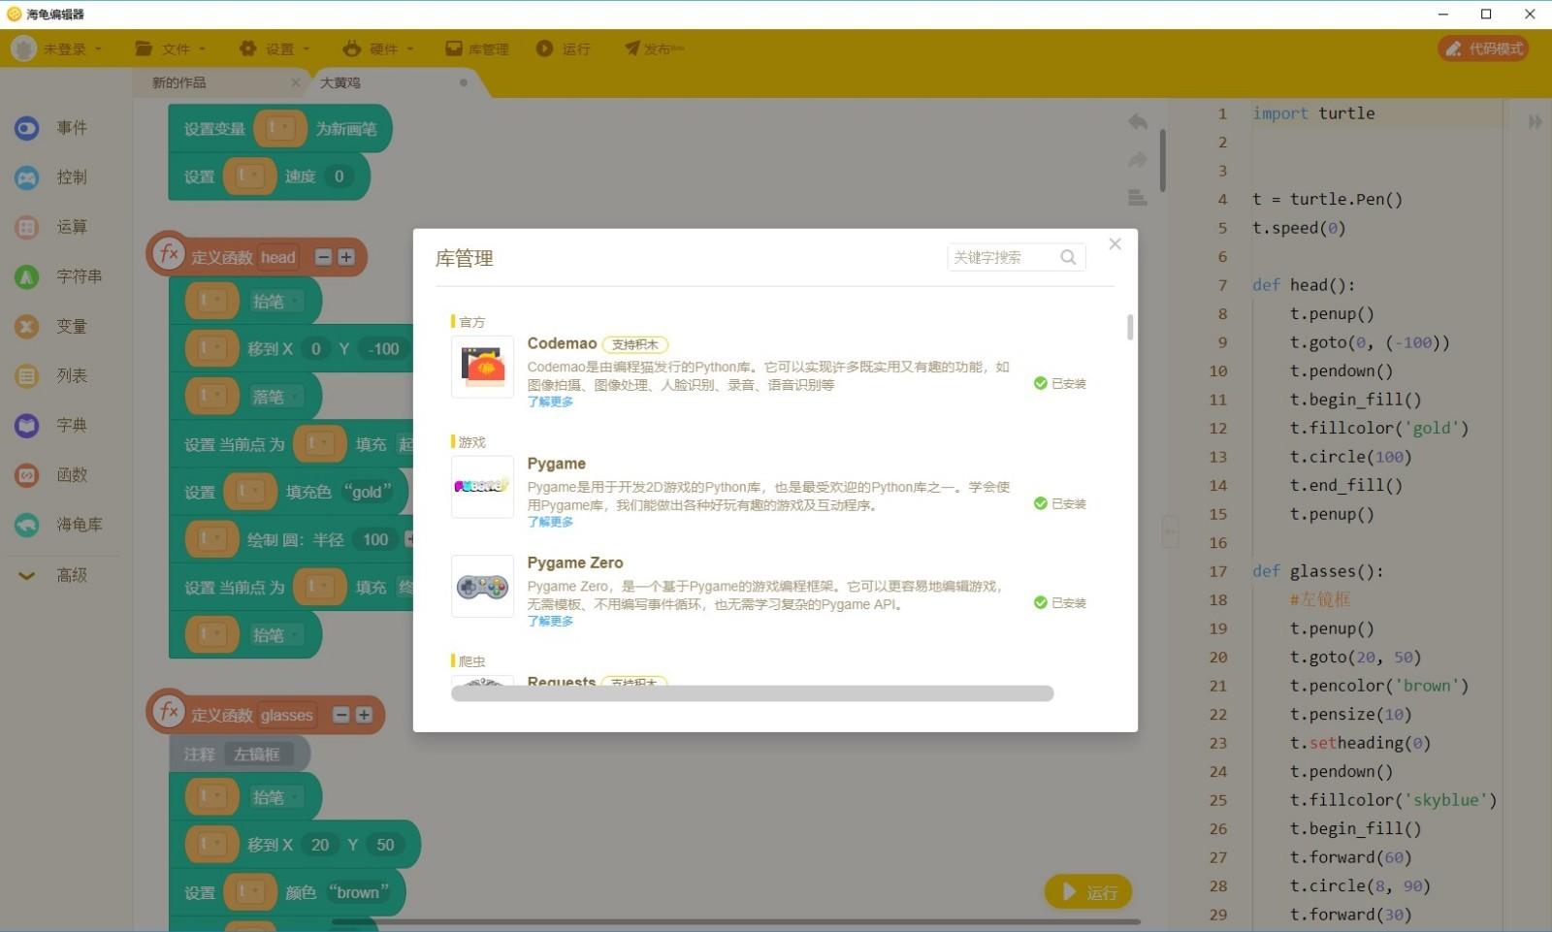Click the redo arrow in workspace
Image resolution: width=1552 pixels, height=932 pixels.
(x=1138, y=159)
